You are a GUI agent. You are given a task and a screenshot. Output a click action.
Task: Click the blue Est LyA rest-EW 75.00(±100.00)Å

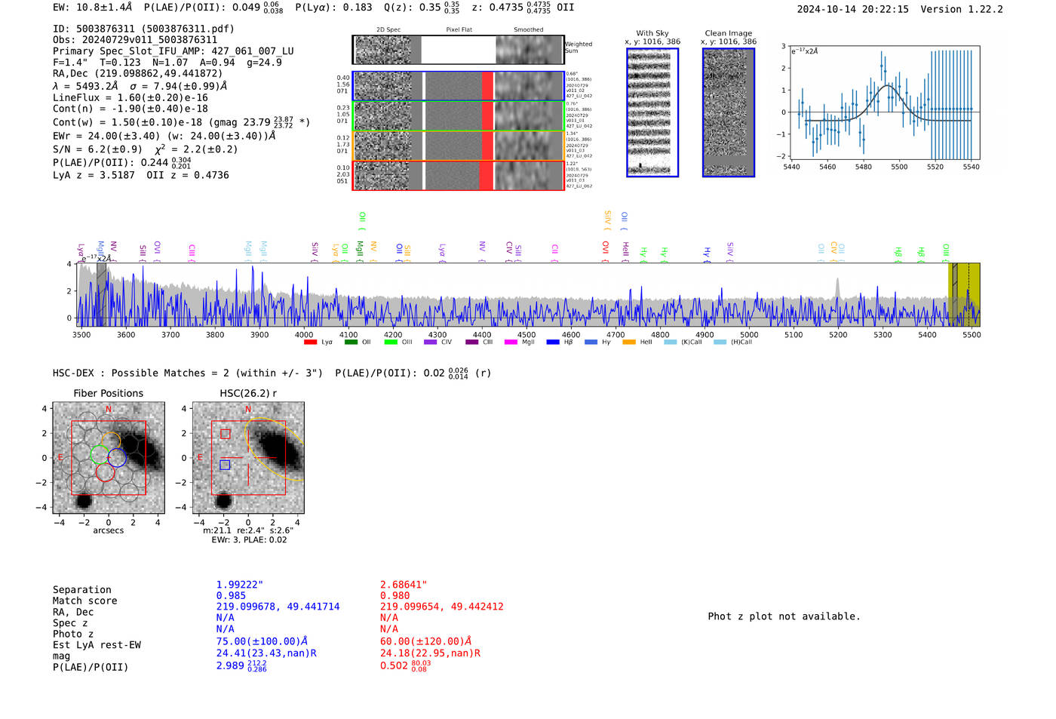(262, 641)
